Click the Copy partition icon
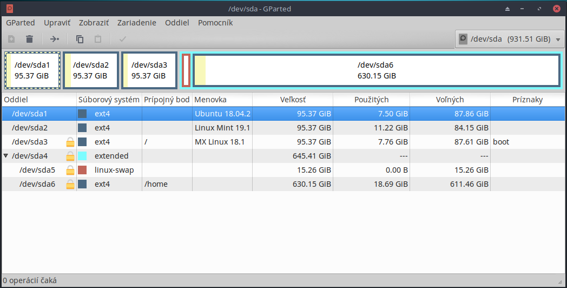This screenshot has height=288, width=567. click(80, 39)
